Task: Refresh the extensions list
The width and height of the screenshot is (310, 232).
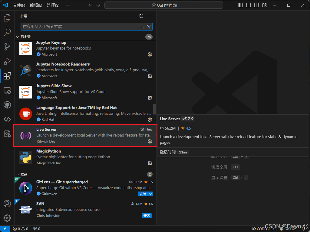Action: pyautogui.click(x=141, y=16)
